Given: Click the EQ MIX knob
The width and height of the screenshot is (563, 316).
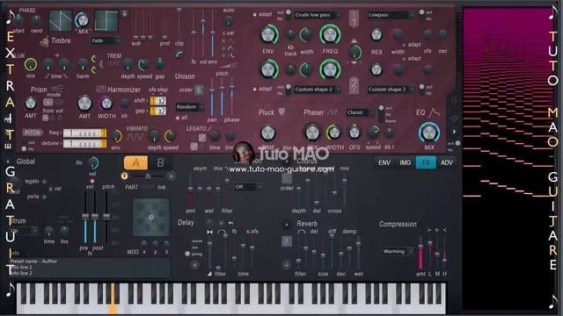Looking at the screenshot, I should [428, 133].
